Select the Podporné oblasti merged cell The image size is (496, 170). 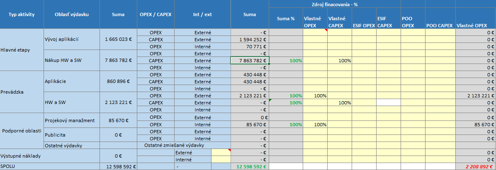(x=21, y=131)
